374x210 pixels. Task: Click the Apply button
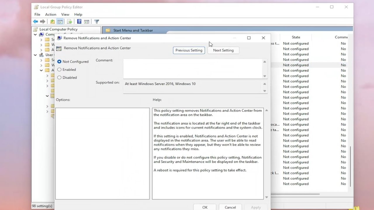tap(256, 207)
